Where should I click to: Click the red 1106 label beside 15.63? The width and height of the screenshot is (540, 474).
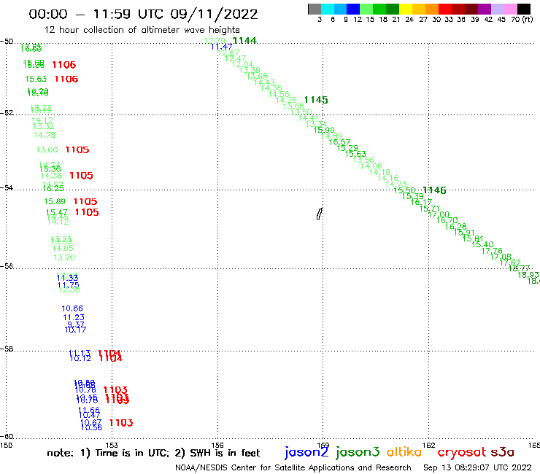pyautogui.click(x=66, y=79)
